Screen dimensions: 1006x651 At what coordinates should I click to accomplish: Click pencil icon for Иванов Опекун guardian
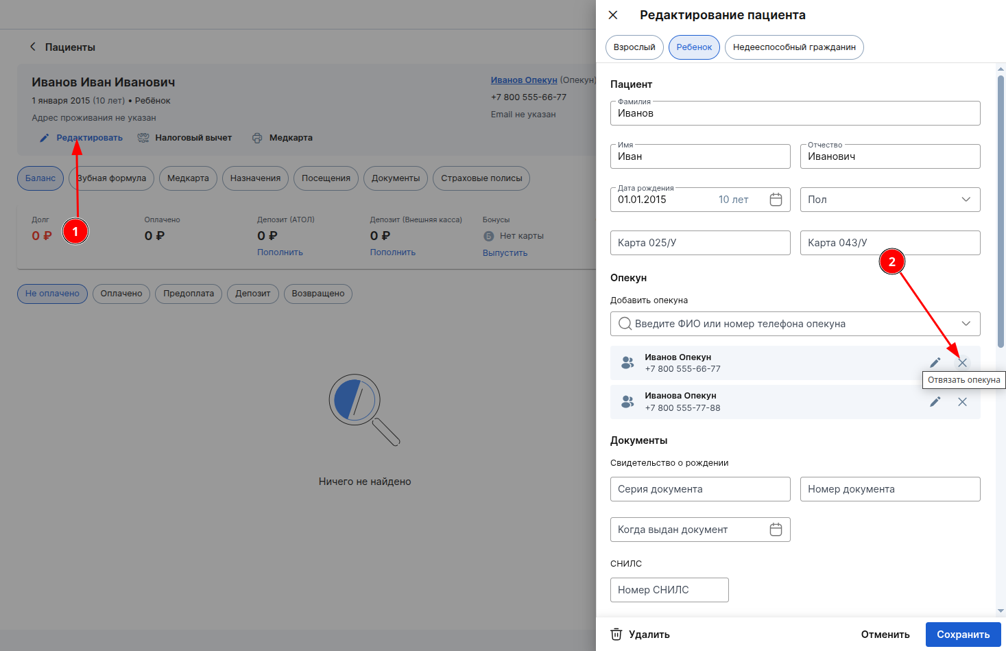(x=935, y=363)
